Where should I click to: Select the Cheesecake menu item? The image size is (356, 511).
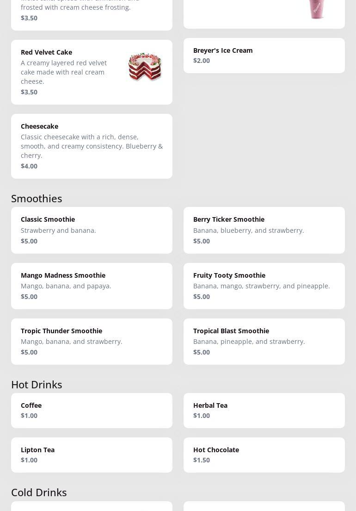(x=92, y=146)
